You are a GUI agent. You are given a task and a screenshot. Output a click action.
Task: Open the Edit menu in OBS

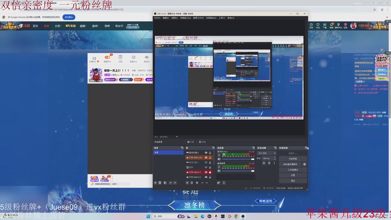pyautogui.click(x=166, y=18)
